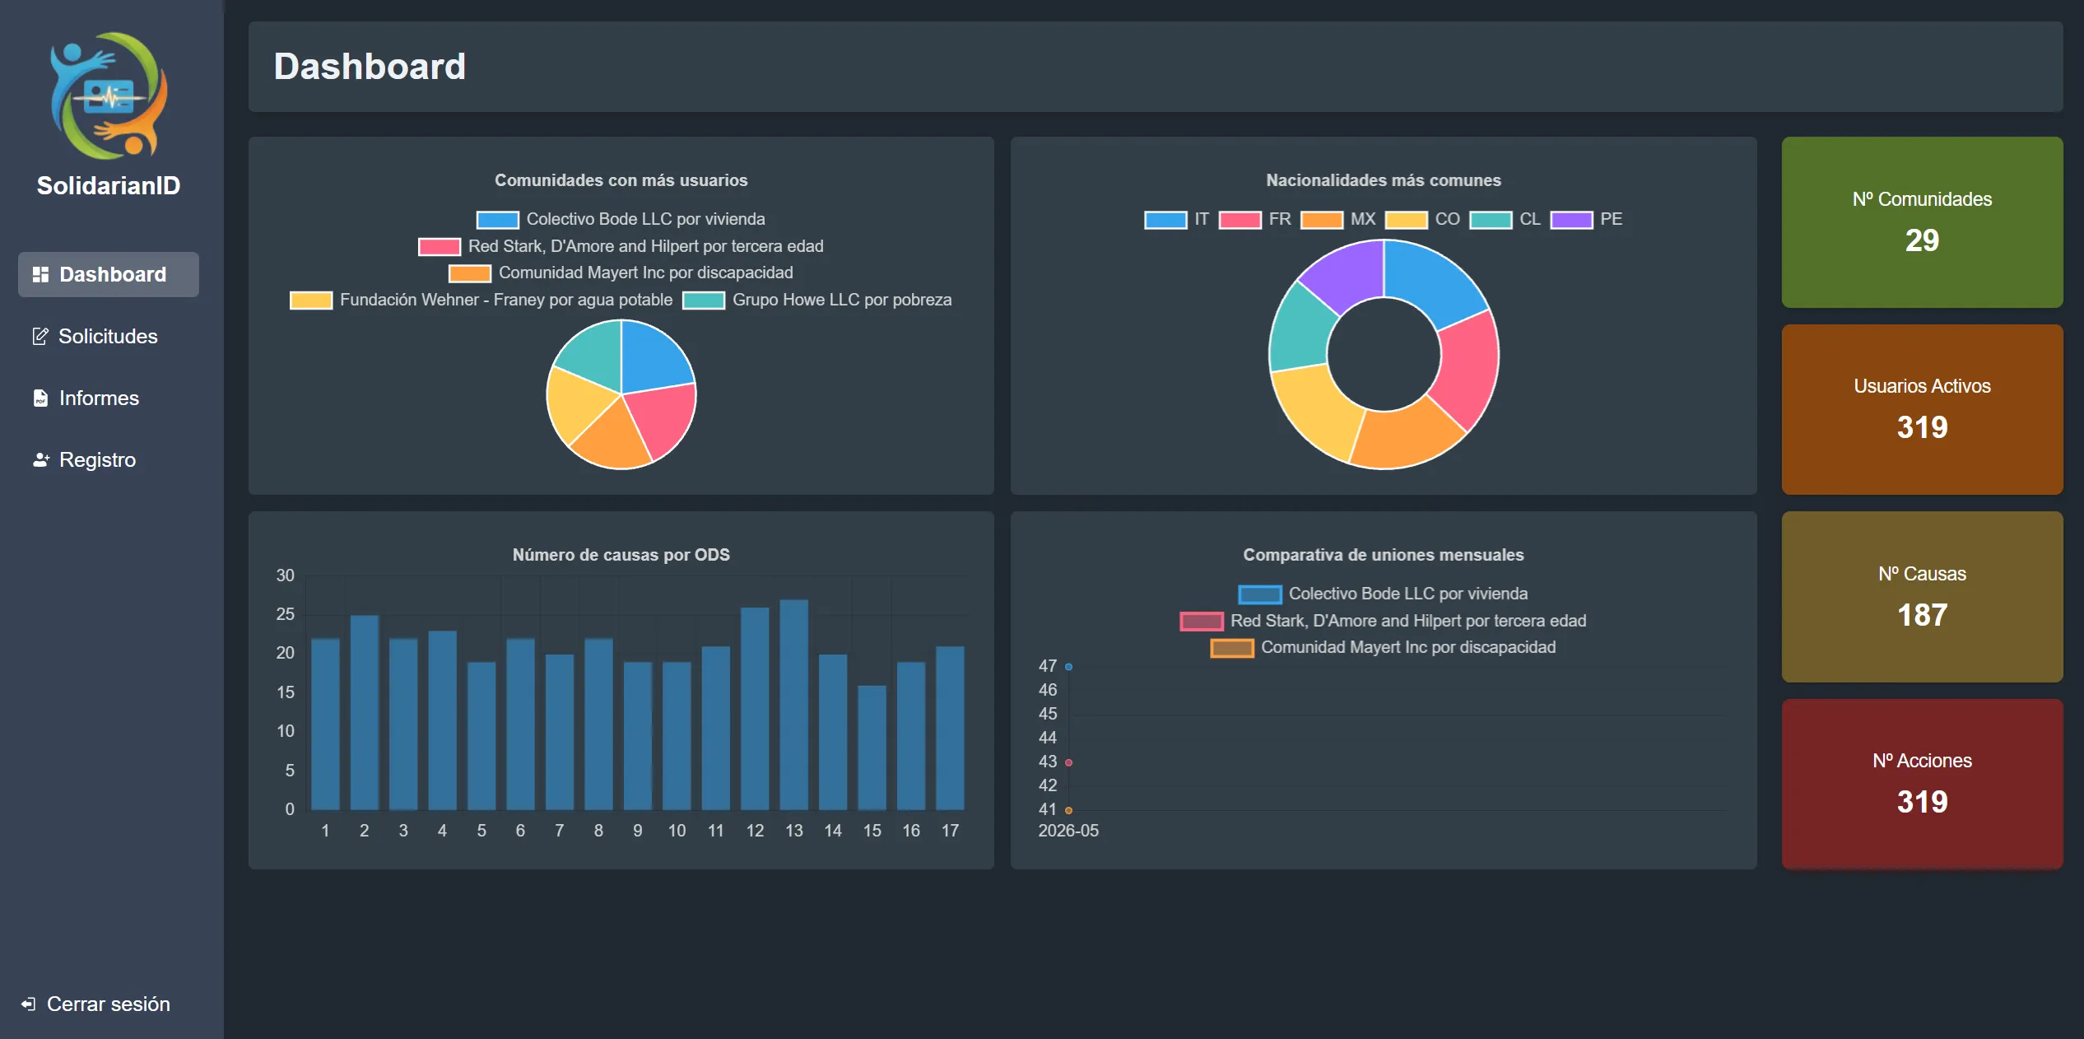
Task: Click the Solicitudes edit pencil icon
Action: point(40,336)
